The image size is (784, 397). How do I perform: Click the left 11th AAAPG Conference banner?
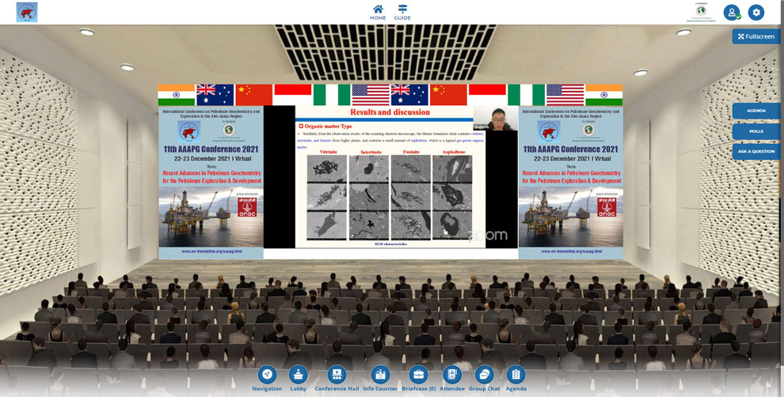211,182
